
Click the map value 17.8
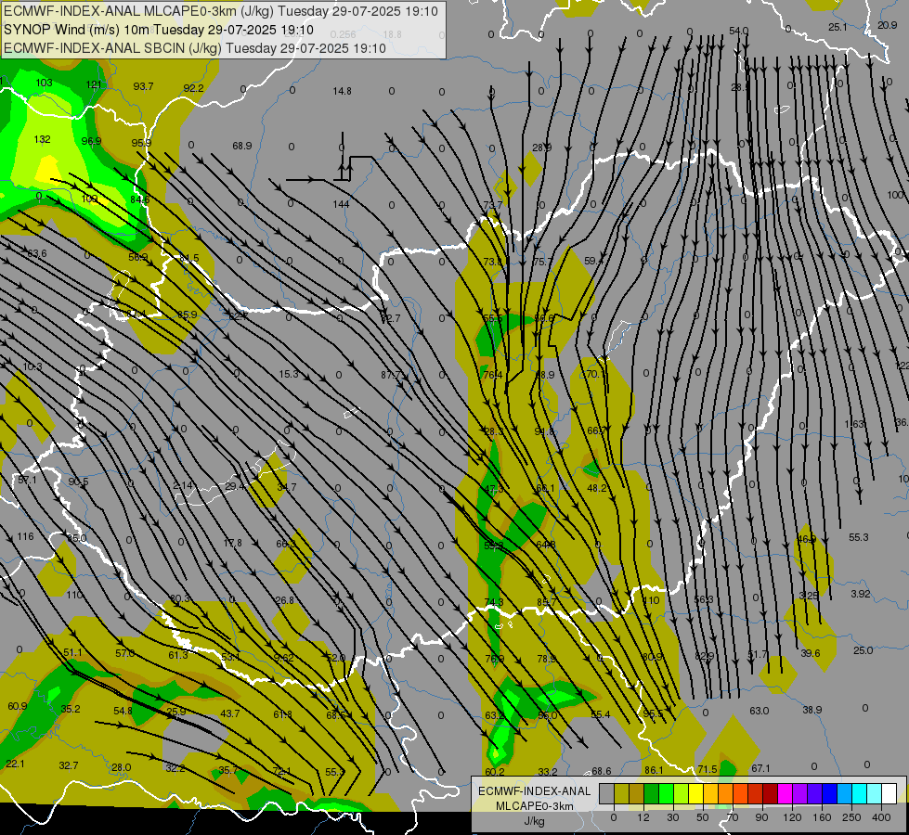[x=232, y=543]
